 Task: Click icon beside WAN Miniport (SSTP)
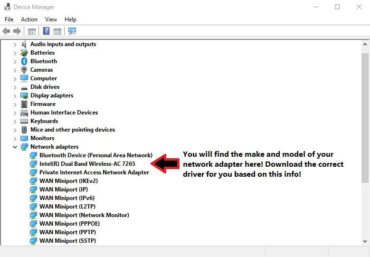[33, 241]
